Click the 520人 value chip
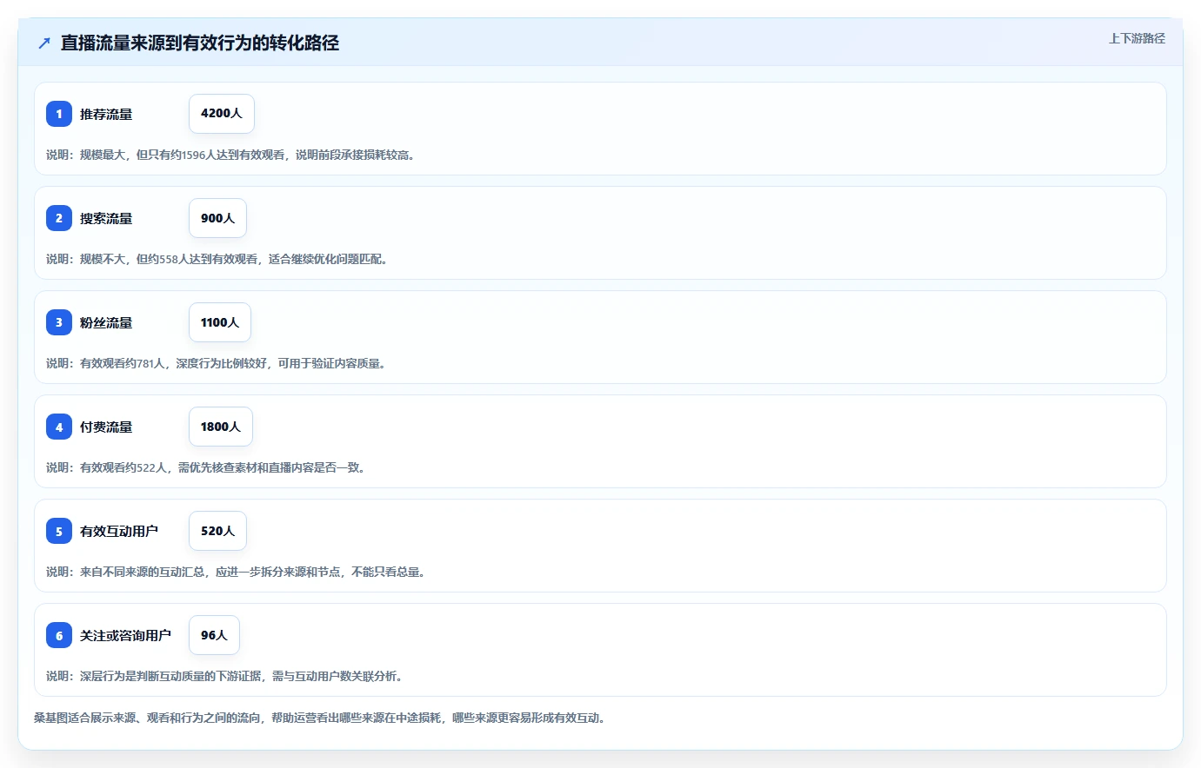The height and width of the screenshot is (768, 1201). 217,531
